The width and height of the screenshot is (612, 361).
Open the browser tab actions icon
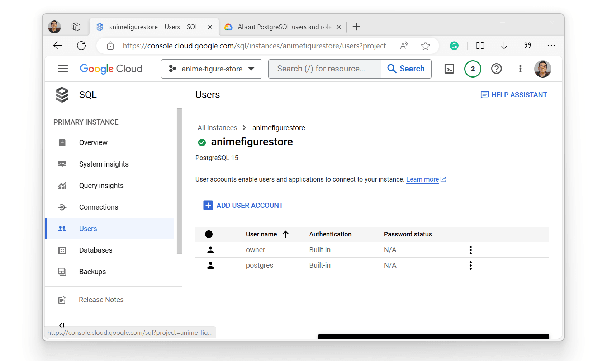pyautogui.click(x=76, y=27)
